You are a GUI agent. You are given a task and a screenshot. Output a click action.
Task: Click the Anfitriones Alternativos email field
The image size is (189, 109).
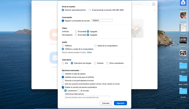87,97
